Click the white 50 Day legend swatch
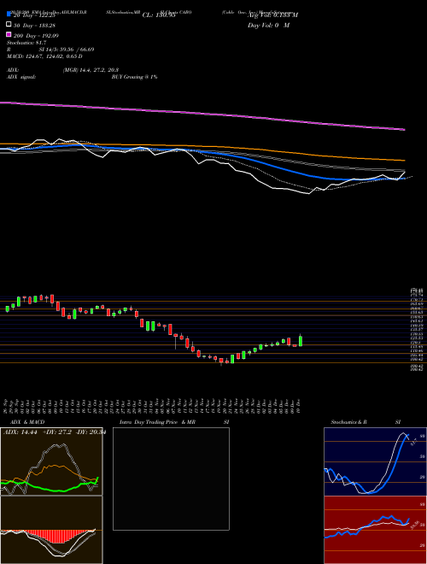 pos(9,25)
